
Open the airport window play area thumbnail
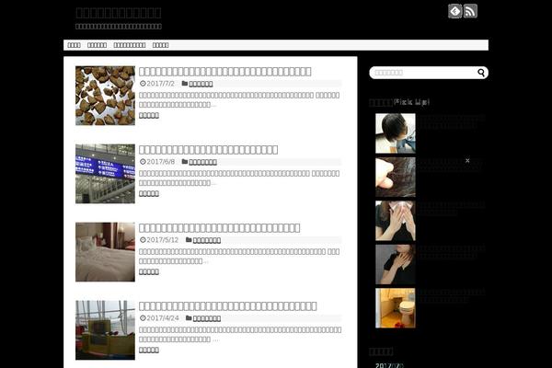(105, 330)
